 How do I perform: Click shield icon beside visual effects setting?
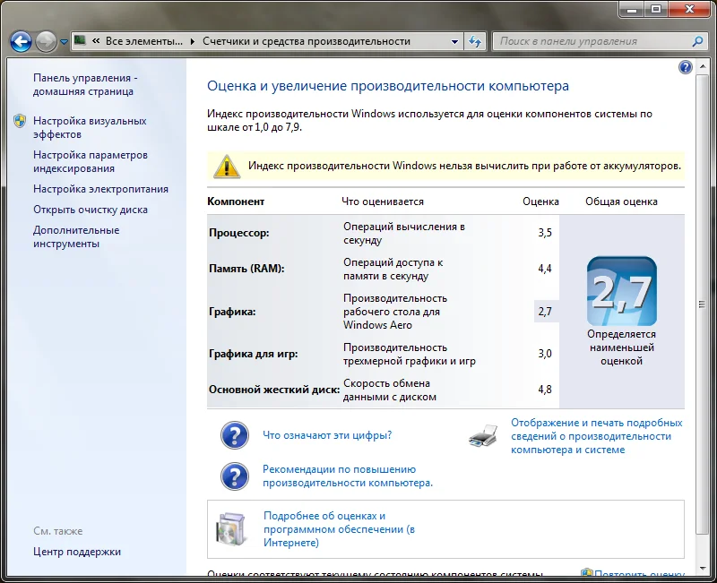[x=20, y=121]
